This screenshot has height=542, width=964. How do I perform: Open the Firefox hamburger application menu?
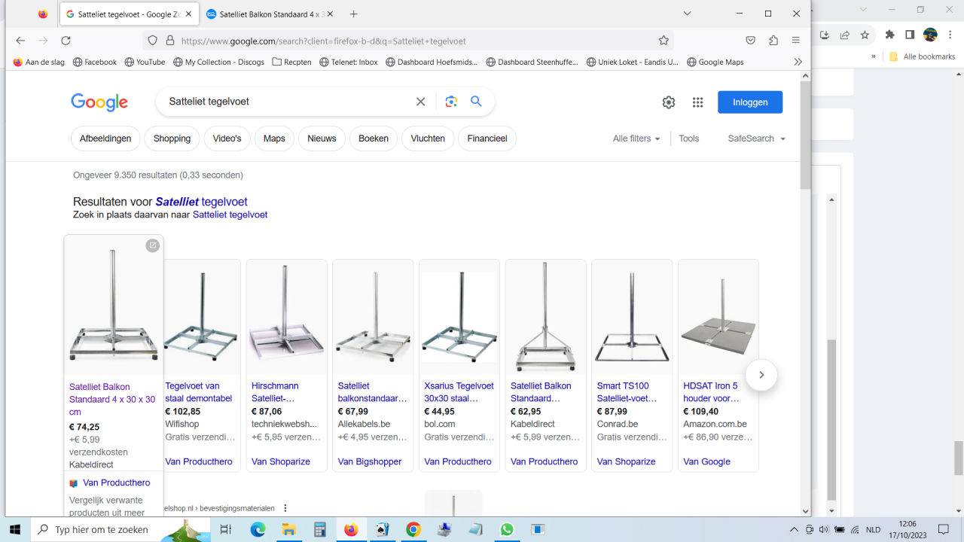[796, 41]
